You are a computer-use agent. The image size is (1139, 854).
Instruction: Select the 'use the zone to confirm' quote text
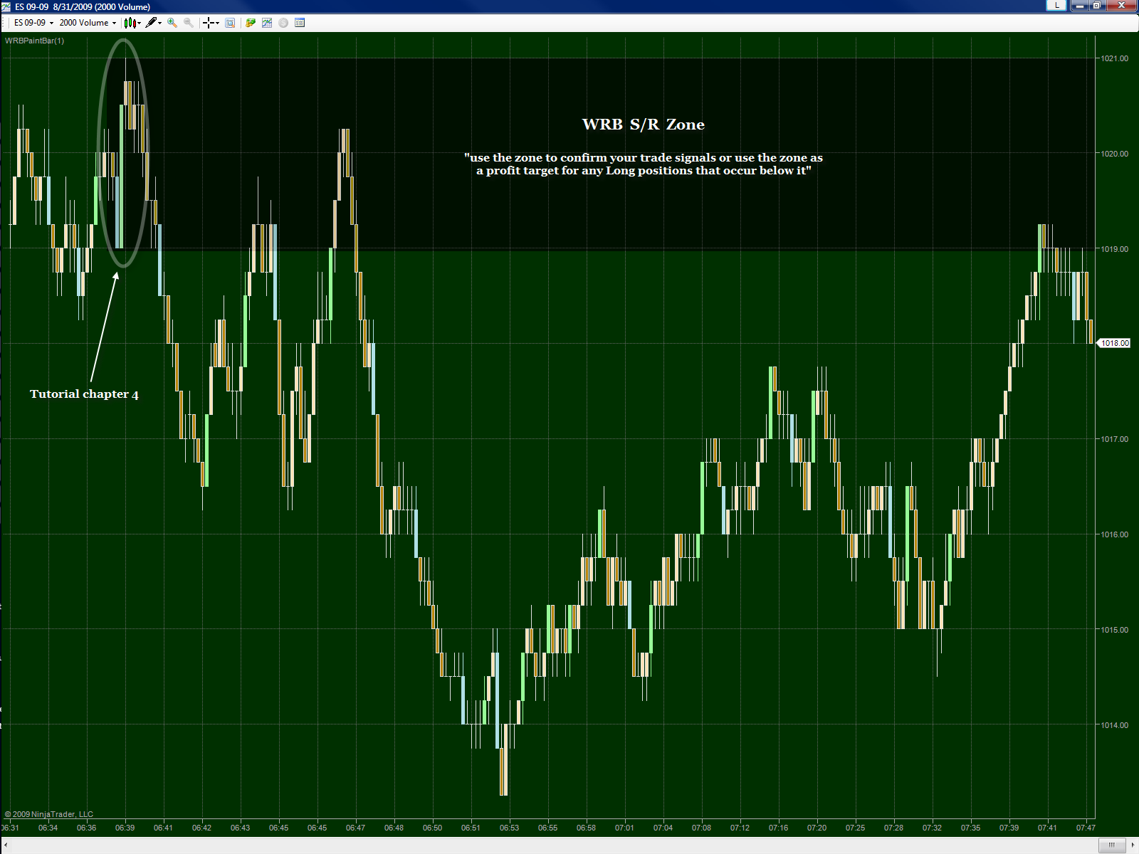click(644, 164)
